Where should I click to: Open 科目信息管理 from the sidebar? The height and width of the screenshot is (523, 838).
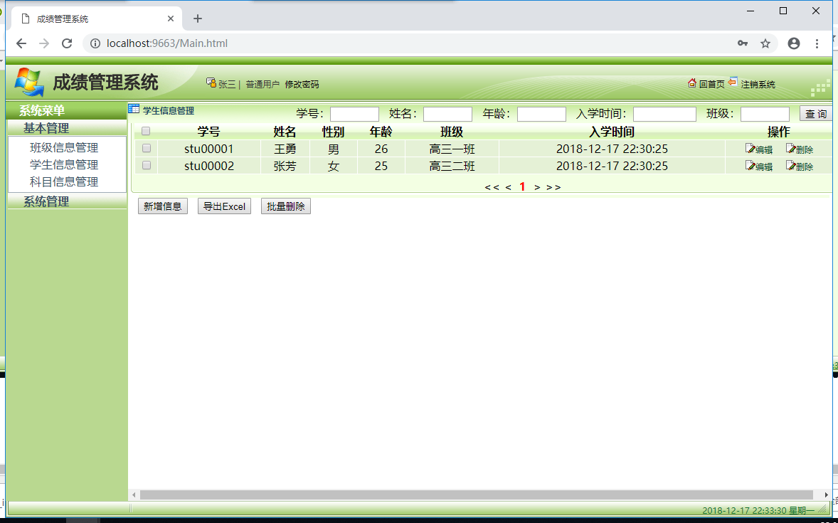click(64, 182)
